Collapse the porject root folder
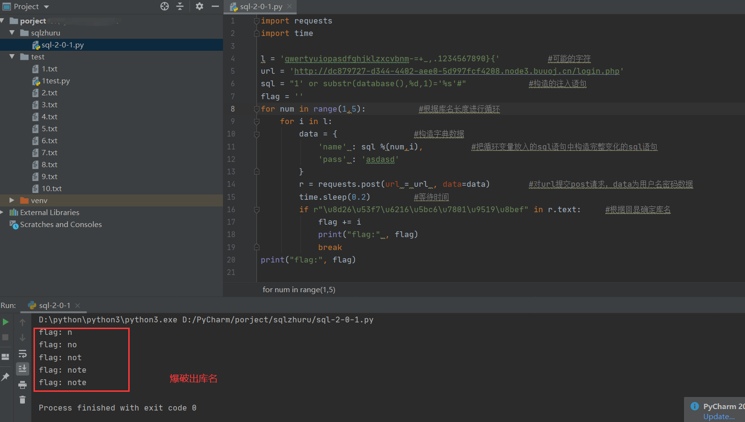The width and height of the screenshot is (745, 422). (3, 21)
